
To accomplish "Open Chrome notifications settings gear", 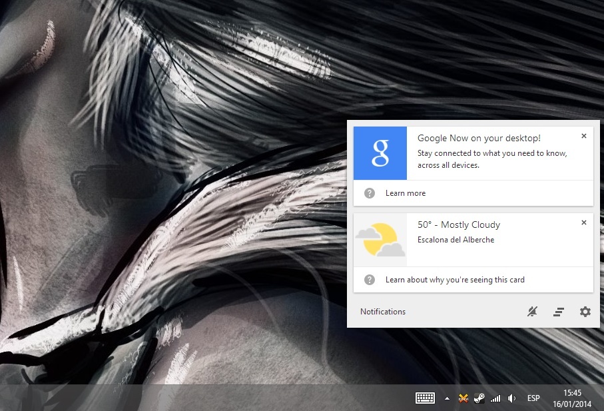I will pyautogui.click(x=585, y=311).
